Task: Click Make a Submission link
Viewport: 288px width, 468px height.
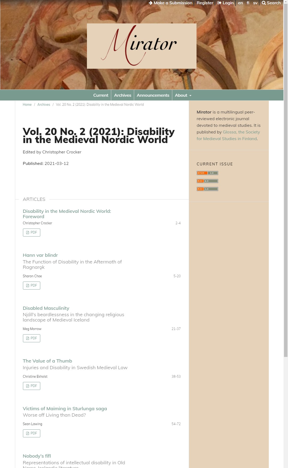Action: [x=170, y=3]
